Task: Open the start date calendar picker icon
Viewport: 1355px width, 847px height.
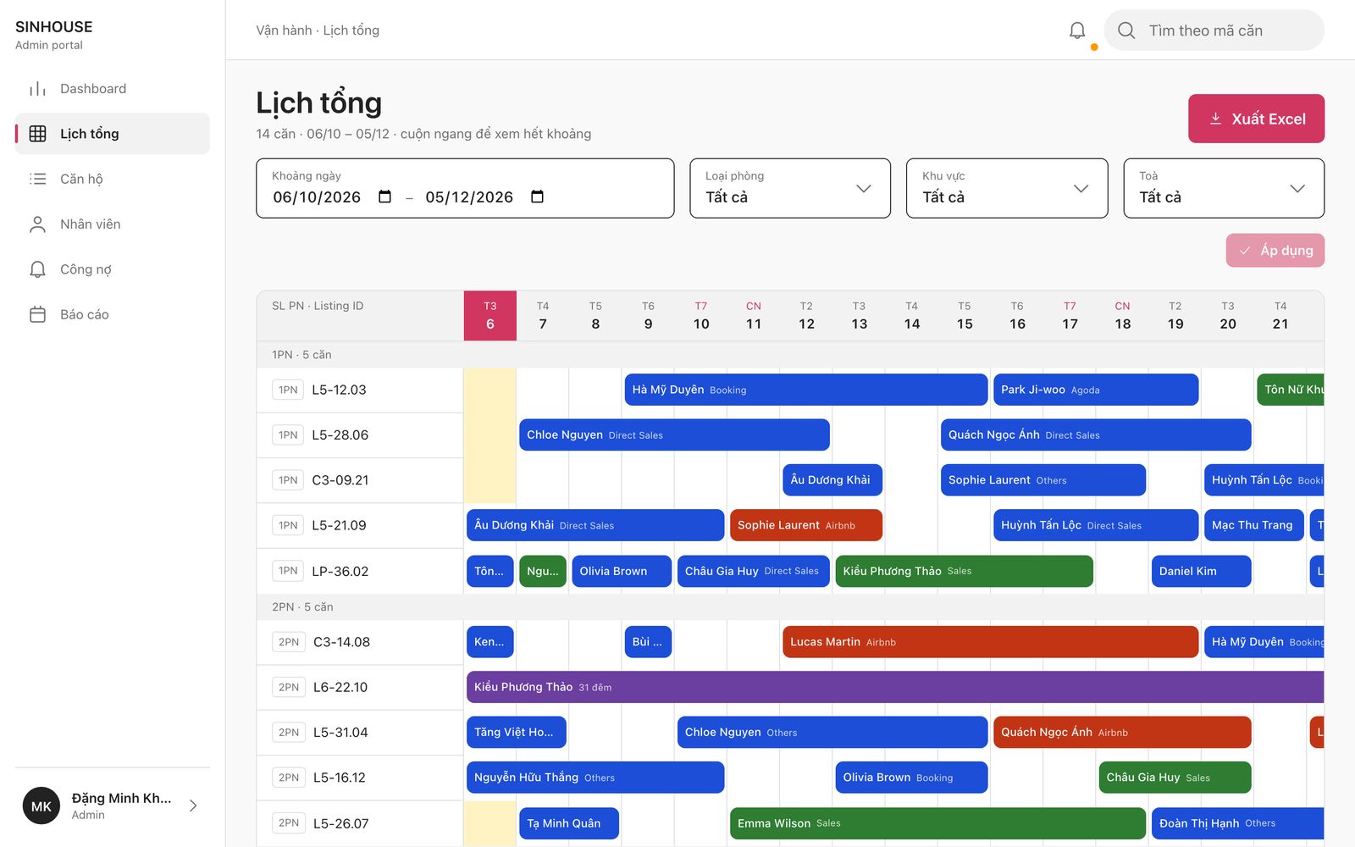Action: click(x=384, y=197)
